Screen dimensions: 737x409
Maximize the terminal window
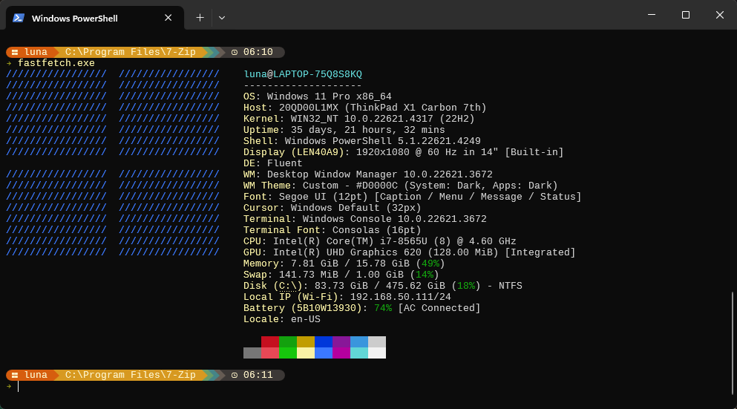[686, 15]
